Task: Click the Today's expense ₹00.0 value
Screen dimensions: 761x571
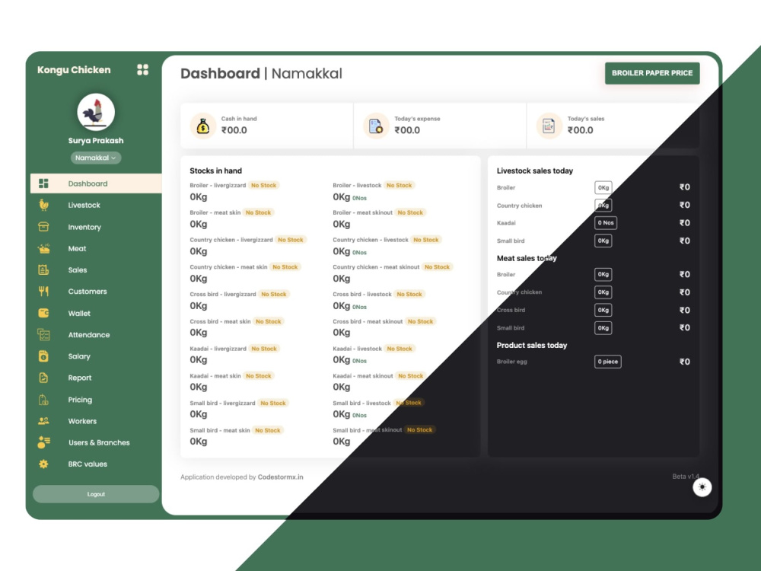Action: 407,130
